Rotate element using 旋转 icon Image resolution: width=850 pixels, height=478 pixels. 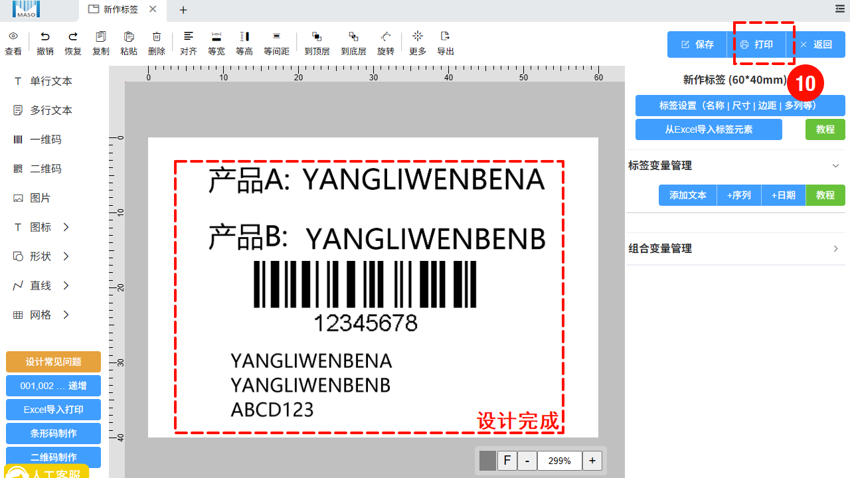click(x=386, y=37)
